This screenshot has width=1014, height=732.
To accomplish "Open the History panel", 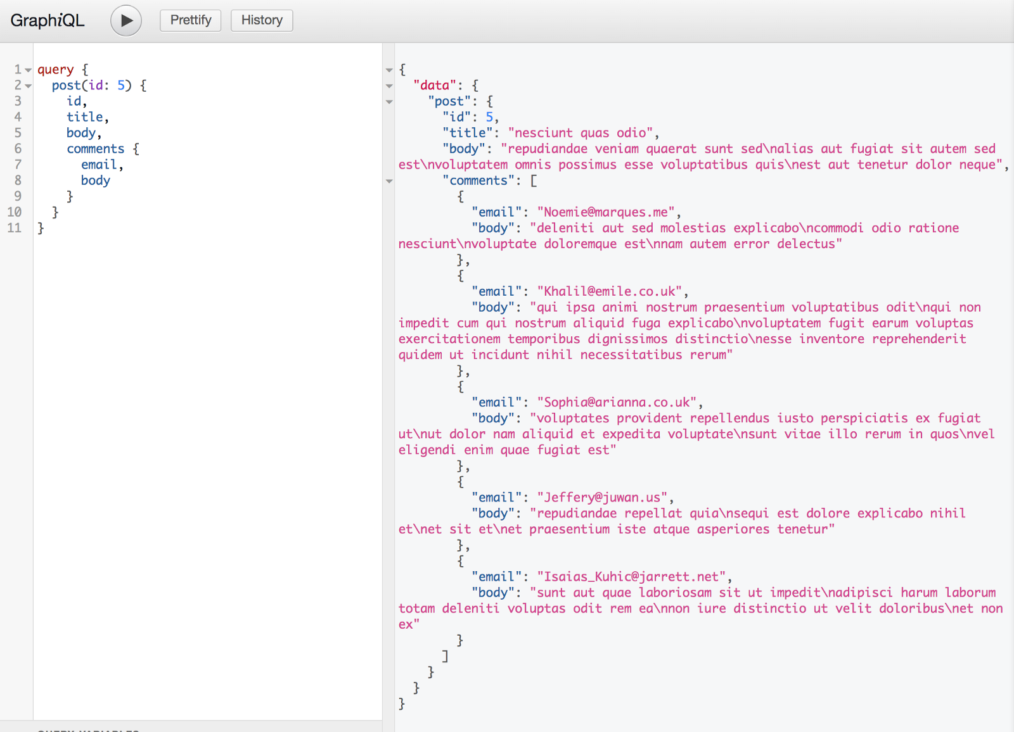I will (261, 20).
